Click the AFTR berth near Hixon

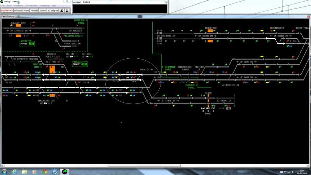click(228, 108)
